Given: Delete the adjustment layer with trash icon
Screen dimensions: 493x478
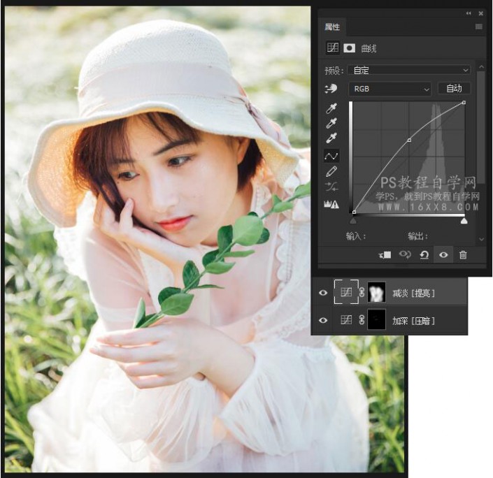Looking at the screenshot, I should point(462,255).
